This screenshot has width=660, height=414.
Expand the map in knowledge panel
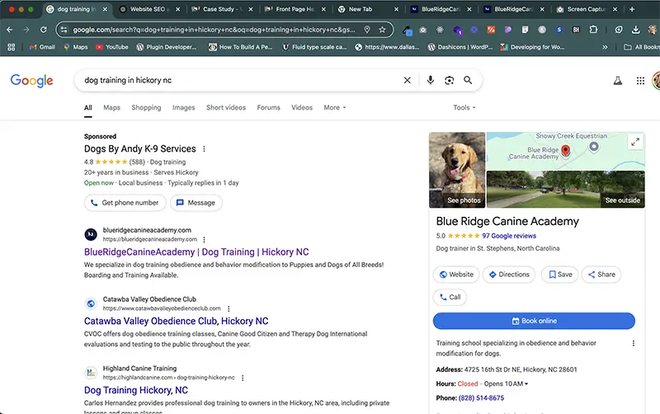coord(634,142)
